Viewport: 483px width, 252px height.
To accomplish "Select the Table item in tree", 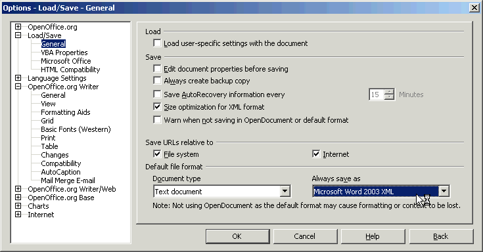I will click(x=49, y=146).
